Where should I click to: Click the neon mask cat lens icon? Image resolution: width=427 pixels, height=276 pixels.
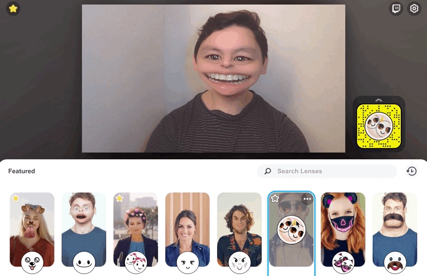click(x=343, y=262)
